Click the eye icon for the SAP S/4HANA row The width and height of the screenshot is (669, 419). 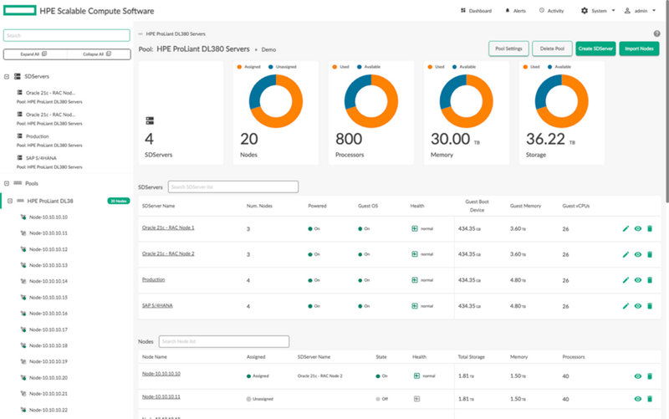pyautogui.click(x=638, y=306)
